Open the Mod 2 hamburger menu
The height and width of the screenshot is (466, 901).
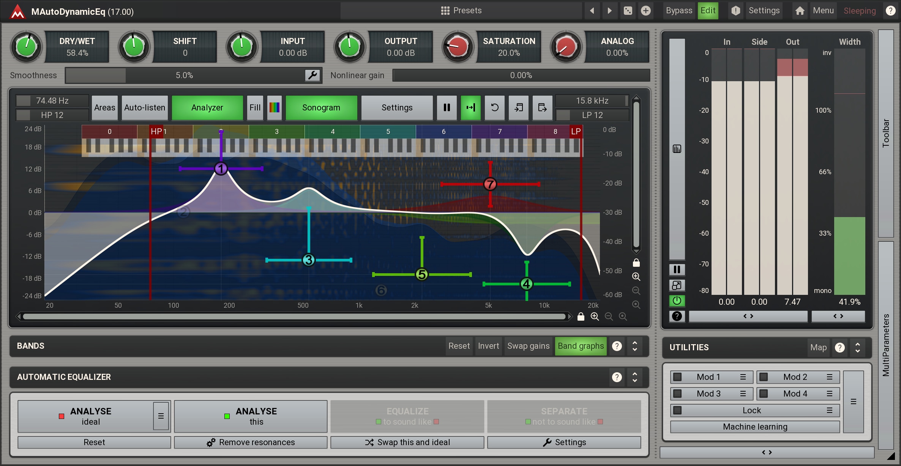click(830, 377)
